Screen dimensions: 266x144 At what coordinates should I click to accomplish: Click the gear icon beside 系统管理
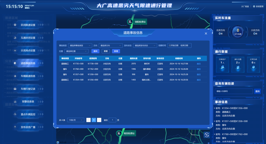254,6
